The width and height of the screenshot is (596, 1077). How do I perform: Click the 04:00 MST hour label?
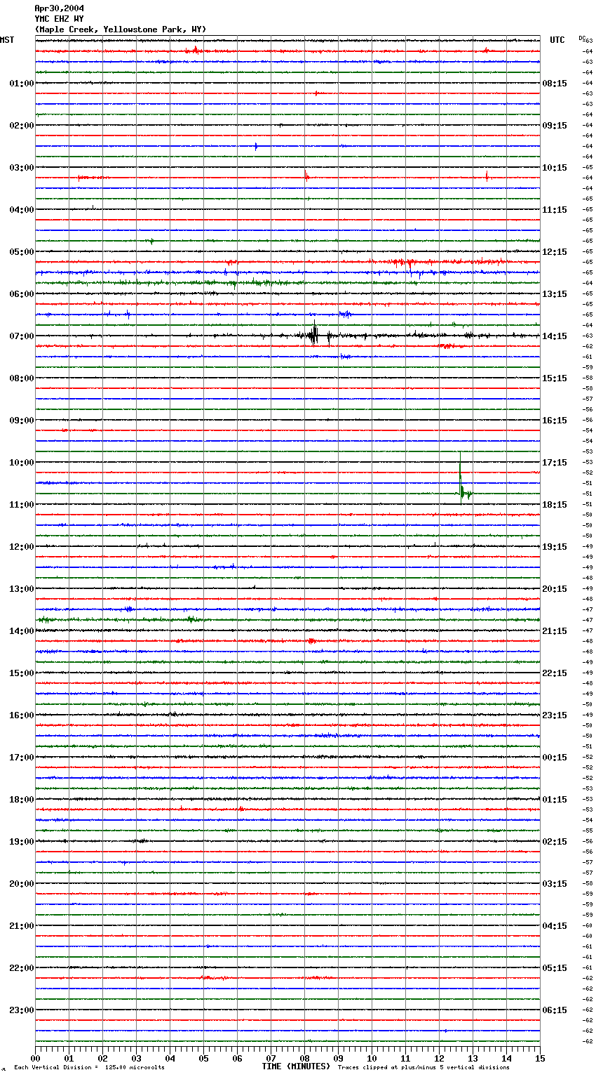pyautogui.click(x=22, y=209)
